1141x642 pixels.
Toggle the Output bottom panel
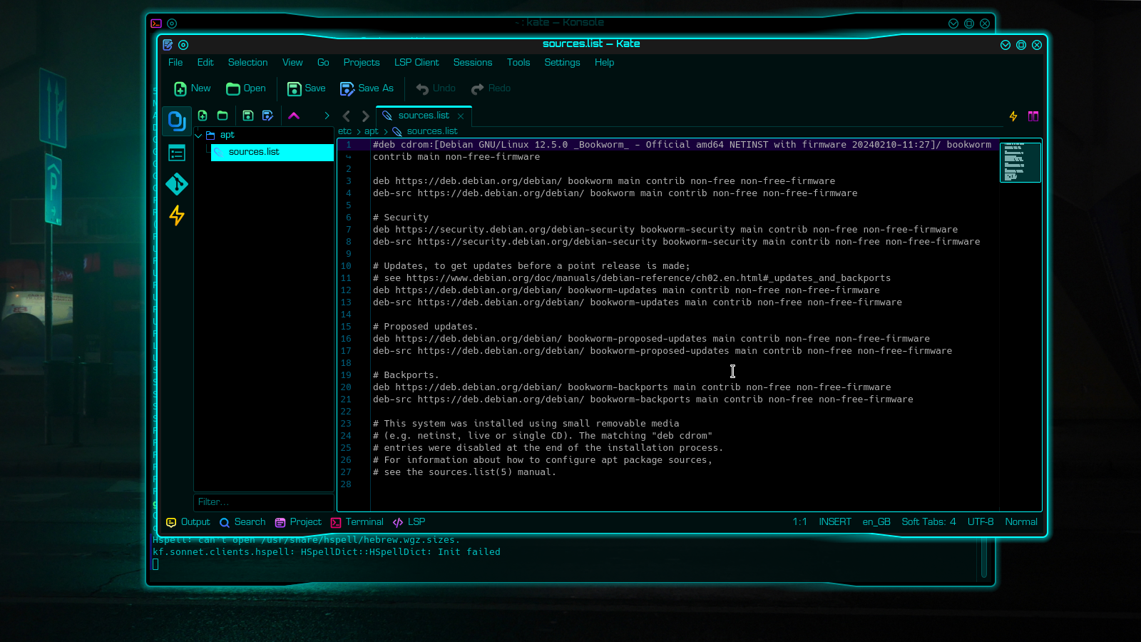pos(188,522)
